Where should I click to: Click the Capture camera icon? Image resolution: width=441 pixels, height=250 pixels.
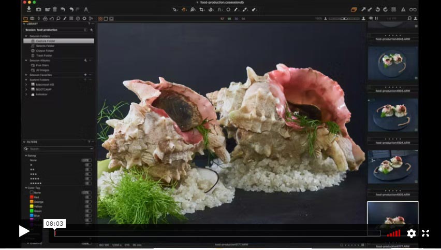point(38,9)
